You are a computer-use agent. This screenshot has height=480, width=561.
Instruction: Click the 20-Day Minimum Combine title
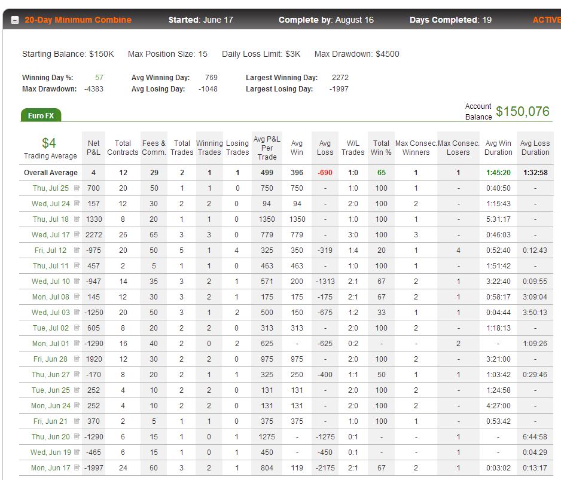[x=78, y=20]
